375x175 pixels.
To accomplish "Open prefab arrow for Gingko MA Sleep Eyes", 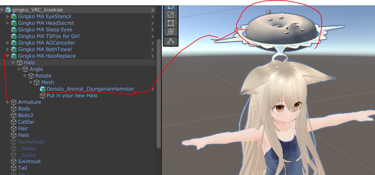I will pyautogui.click(x=152, y=30).
